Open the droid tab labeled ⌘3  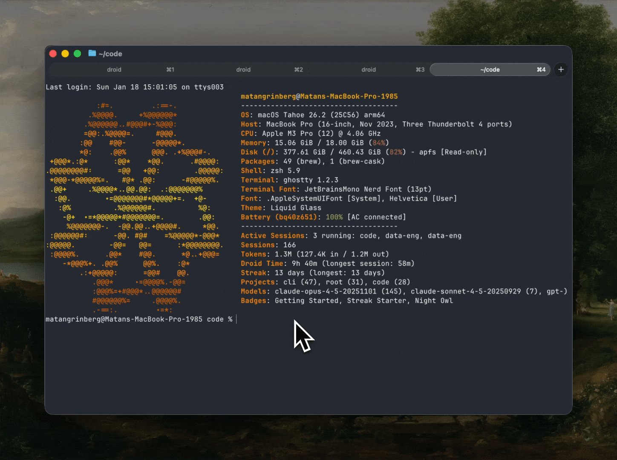click(x=369, y=69)
